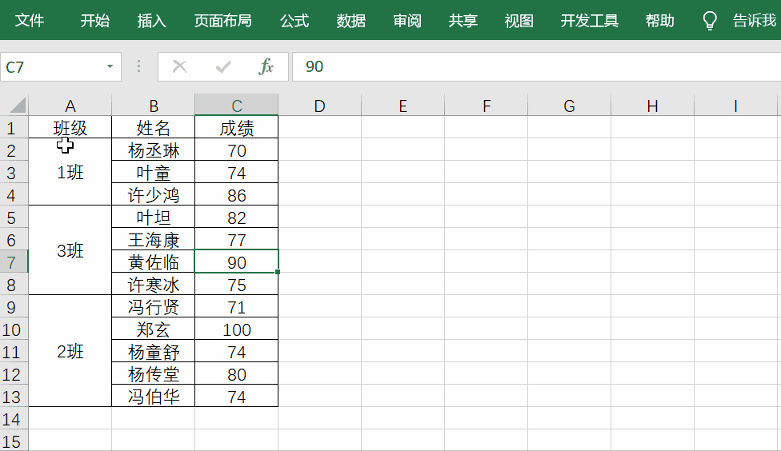Select column E header
The image size is (781, 451).
(x=403, y=106)
